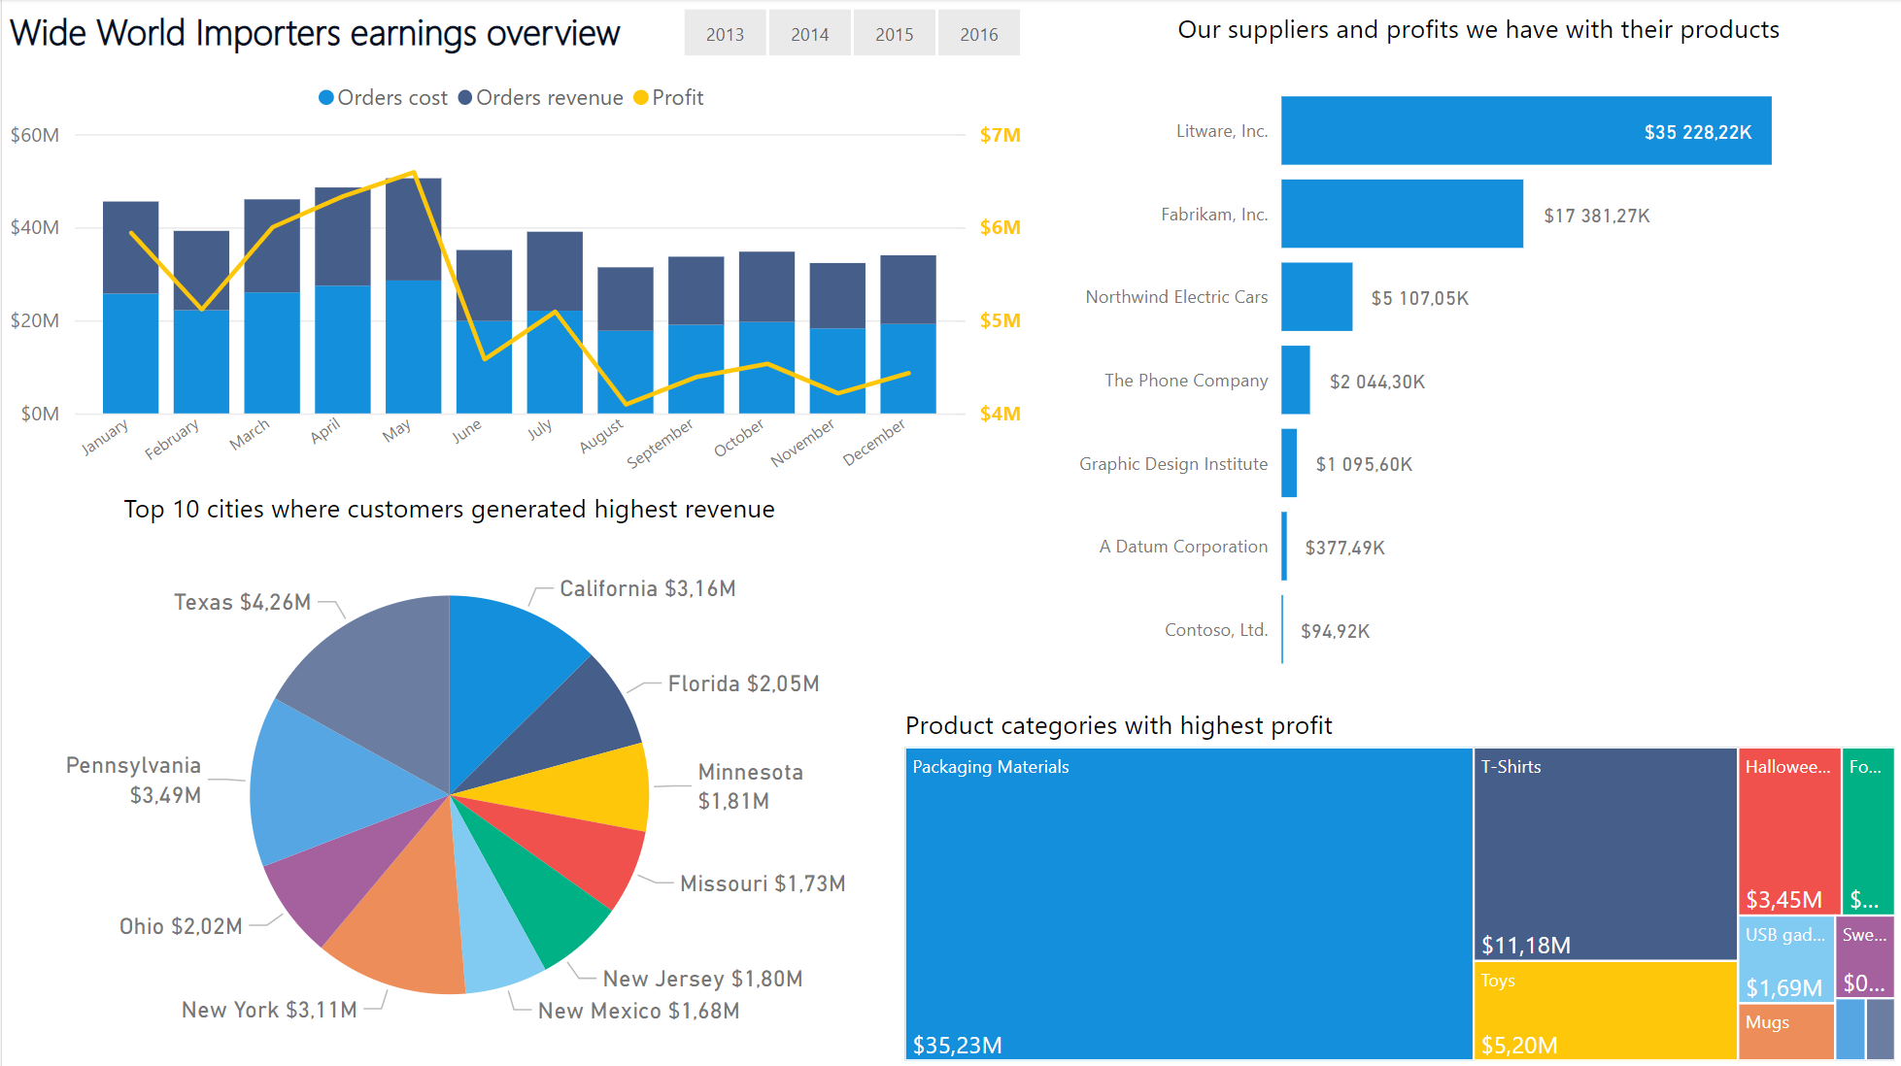Click the January column in earnings chart

click(x=130, y=308)
